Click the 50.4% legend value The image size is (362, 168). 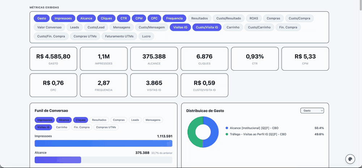pos(319,128)
